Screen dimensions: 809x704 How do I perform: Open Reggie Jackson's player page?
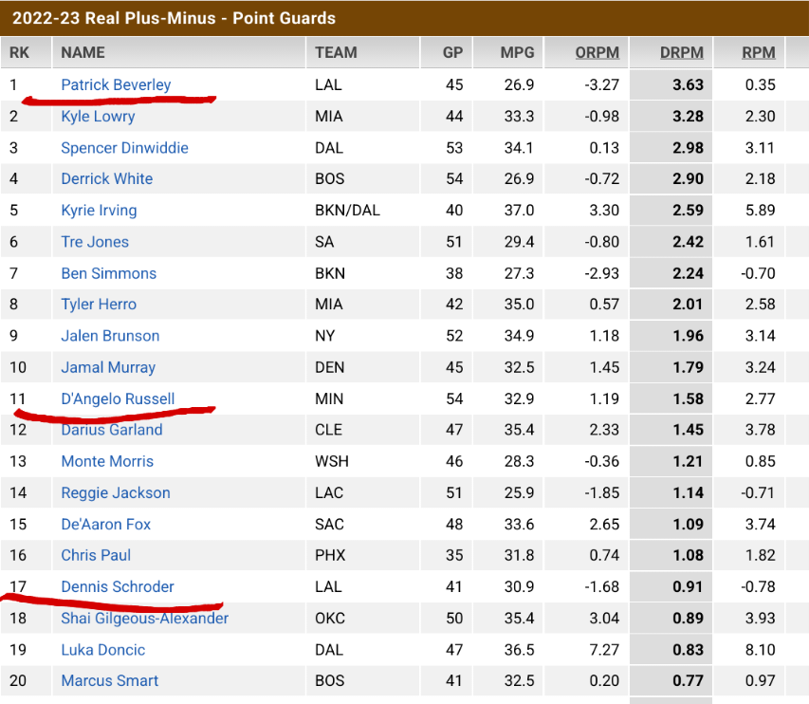(x=116, y=492)
